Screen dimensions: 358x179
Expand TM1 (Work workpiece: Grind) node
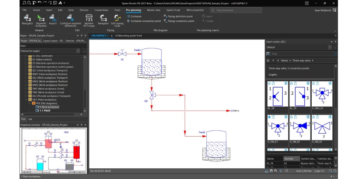click(x=26, y=89)
